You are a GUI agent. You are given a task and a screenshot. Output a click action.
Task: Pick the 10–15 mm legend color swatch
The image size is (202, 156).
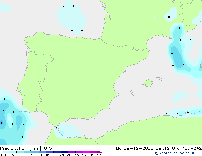pos(42,152)
